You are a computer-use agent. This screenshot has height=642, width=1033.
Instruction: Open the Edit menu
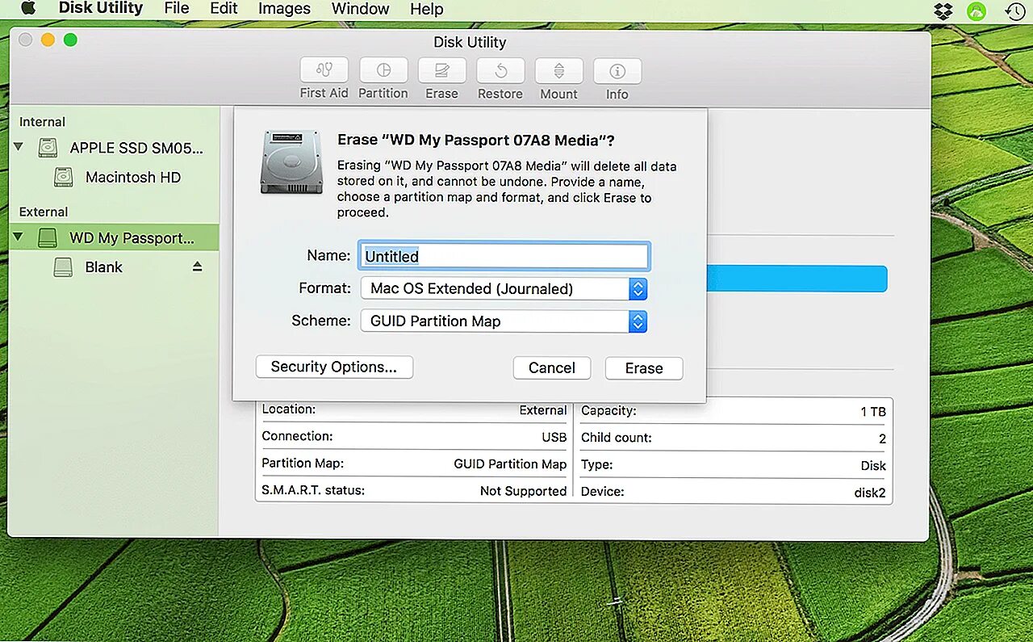point(224,9)
